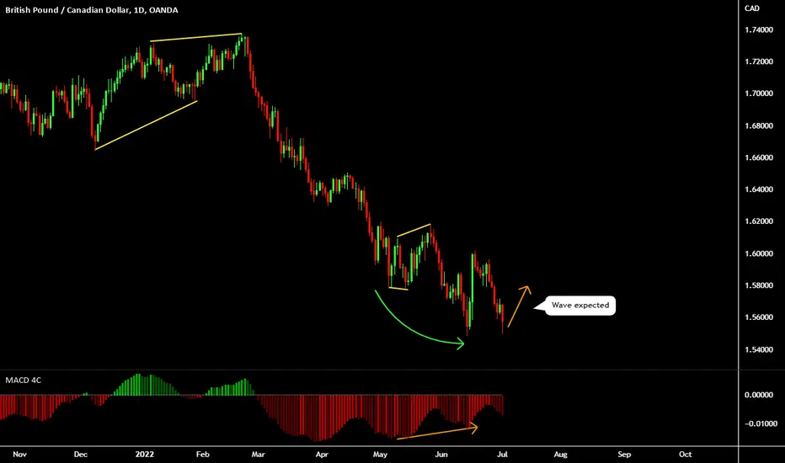Click the Mar label on the time axis
Screen dimensions: 785x463
(258, 455)
